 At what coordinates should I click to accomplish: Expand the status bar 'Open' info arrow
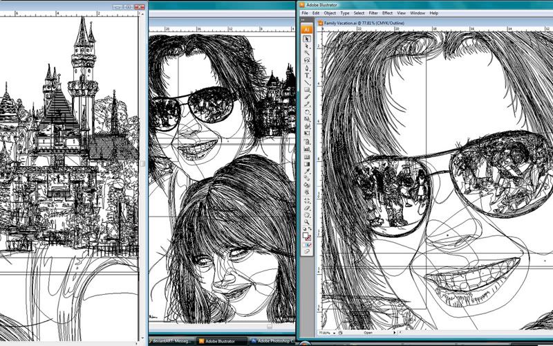pyautogui.click(x=394, y=333)
